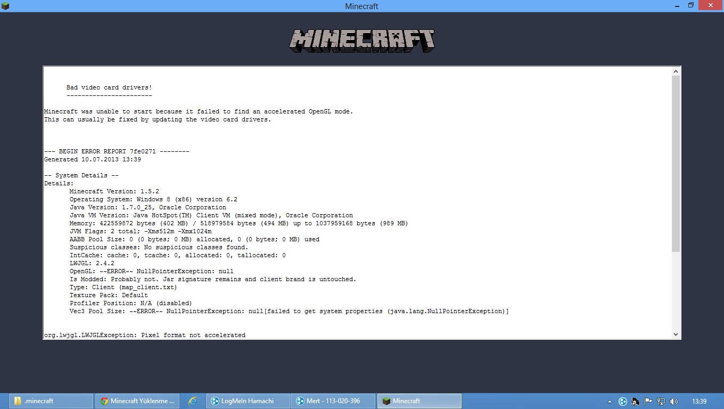Click the taskbar clock 13:39
The height and width of the screenshot is (409, 724).
pos(699,402)
